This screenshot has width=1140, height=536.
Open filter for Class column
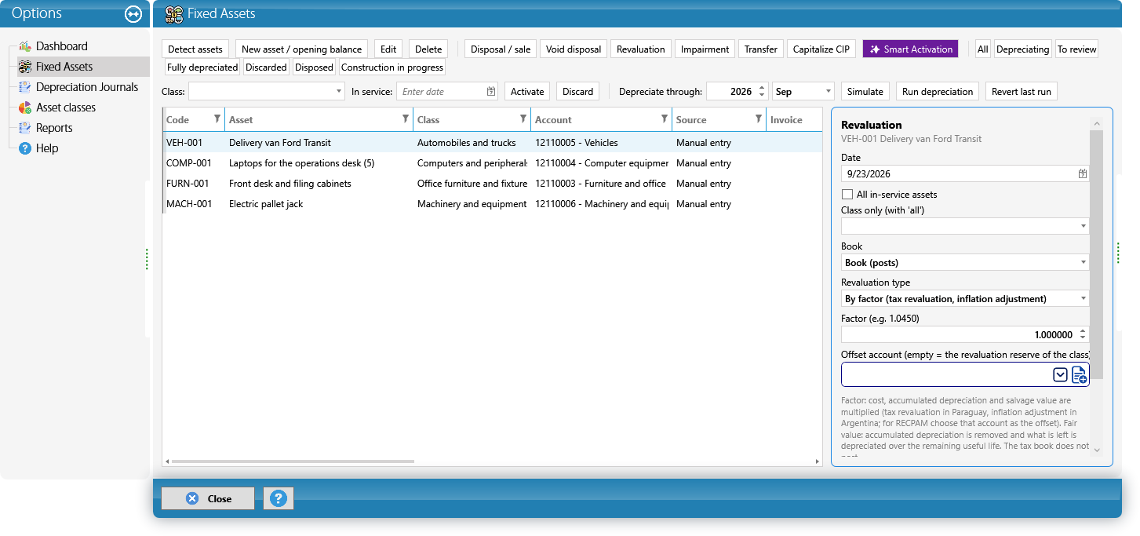[x=523, y=119]
